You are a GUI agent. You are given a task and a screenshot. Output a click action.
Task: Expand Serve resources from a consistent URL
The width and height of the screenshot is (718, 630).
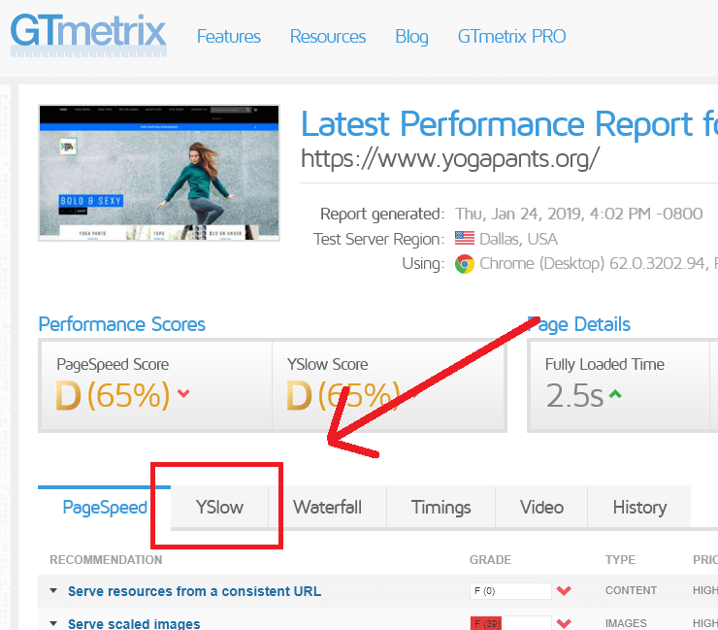(53, 590)
